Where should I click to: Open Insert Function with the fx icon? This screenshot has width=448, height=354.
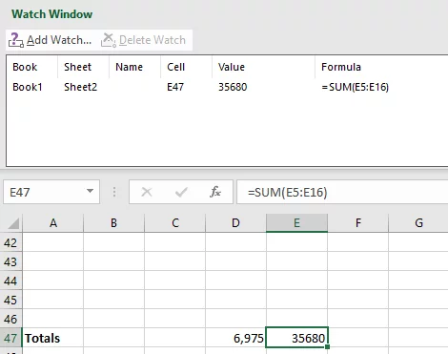point(215,192)
